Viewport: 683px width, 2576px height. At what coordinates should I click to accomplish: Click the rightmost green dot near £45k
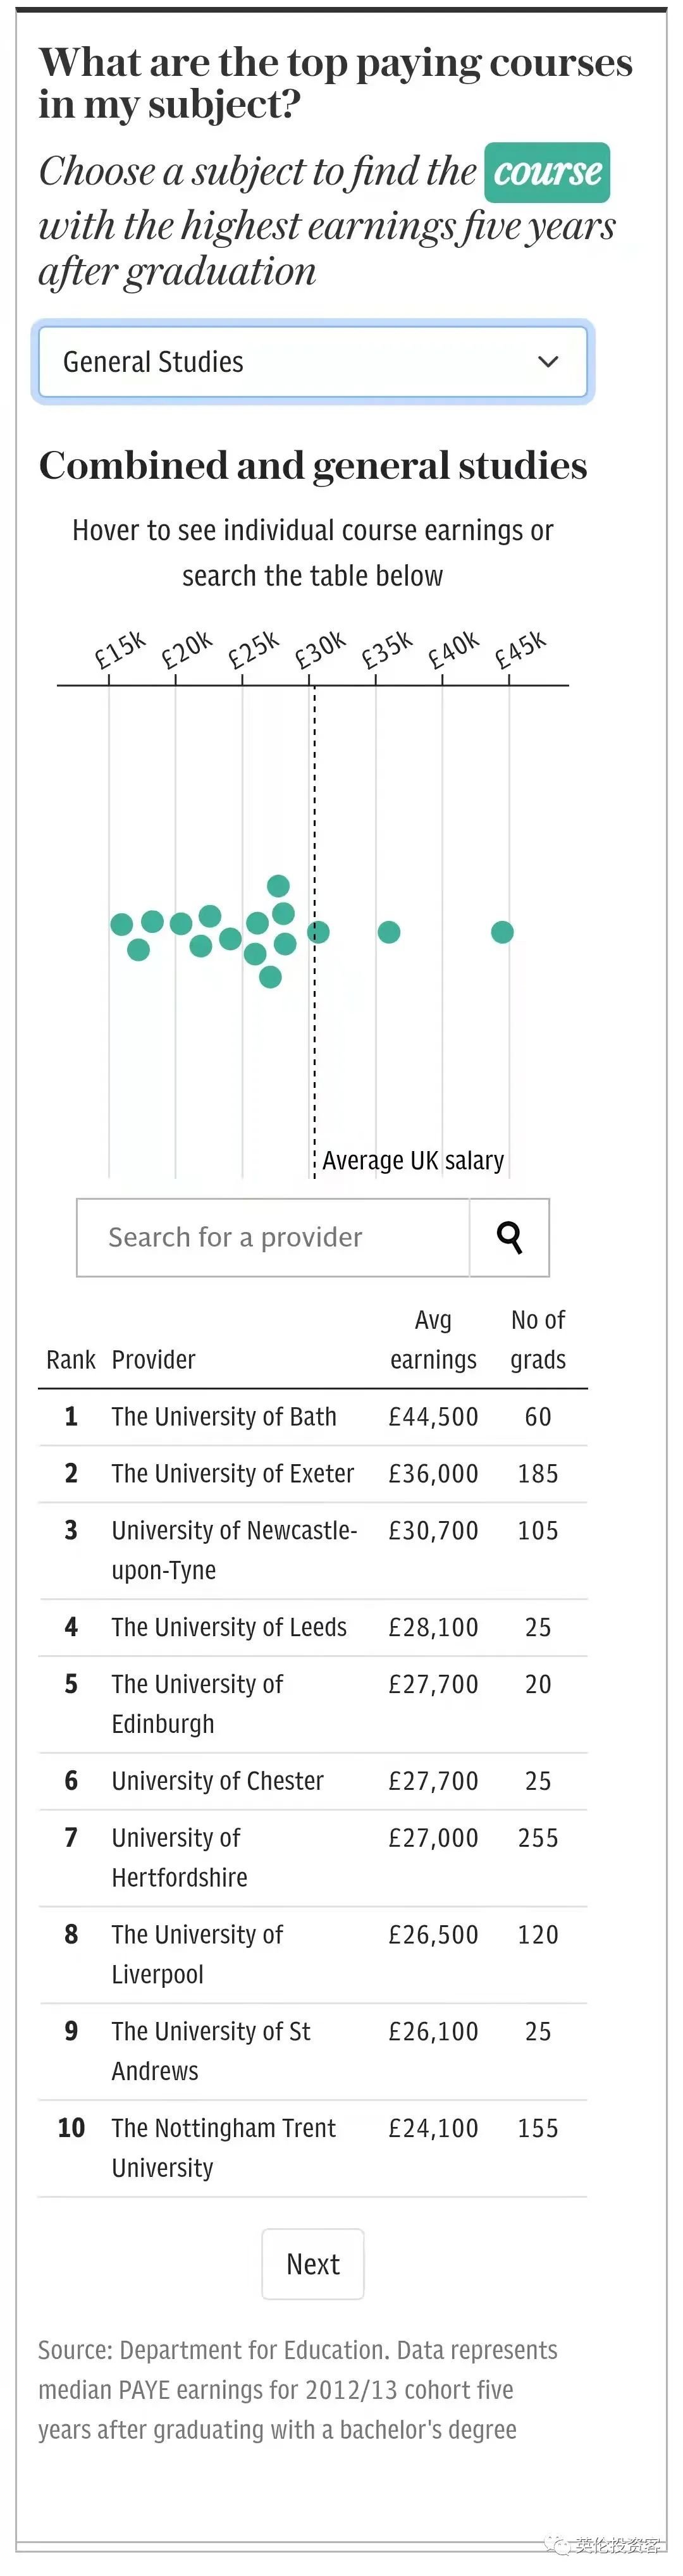(502, 932)
